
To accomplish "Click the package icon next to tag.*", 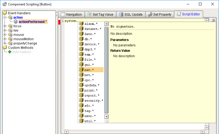I will click(x=81, y=111).
